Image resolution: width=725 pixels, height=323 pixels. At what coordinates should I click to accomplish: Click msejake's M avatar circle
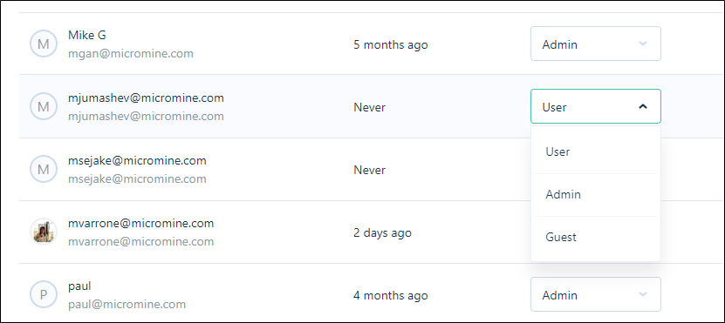(x=44, y=170)
